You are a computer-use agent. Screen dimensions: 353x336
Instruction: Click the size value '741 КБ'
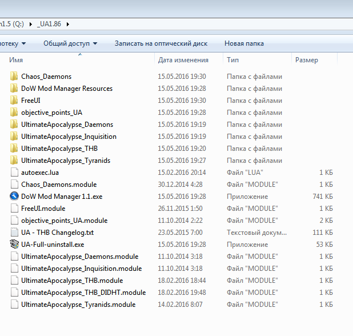click(x=323, y=197)
